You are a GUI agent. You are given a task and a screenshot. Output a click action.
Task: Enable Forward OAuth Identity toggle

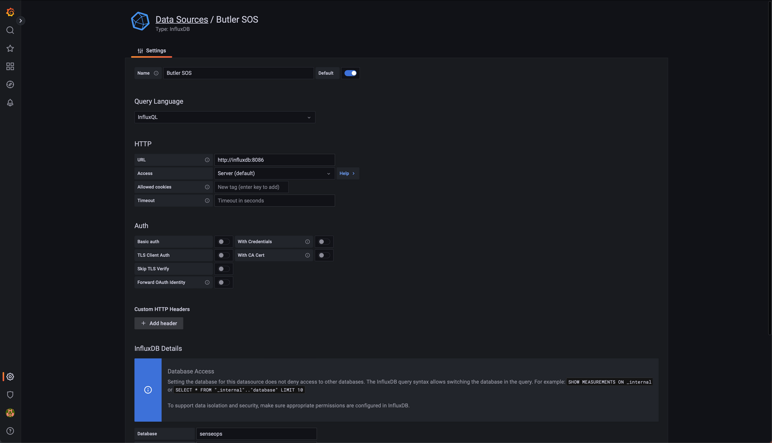pyautogui.click(x=223, y=282)
